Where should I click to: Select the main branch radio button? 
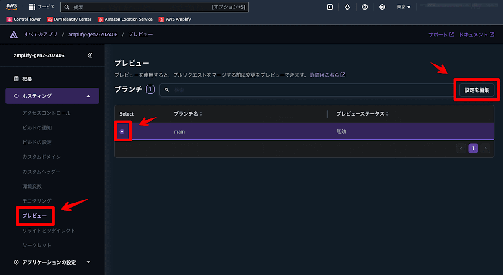click(122, 131)
